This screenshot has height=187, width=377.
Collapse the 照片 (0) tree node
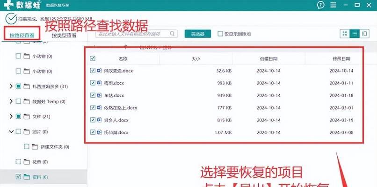(11, 131)
